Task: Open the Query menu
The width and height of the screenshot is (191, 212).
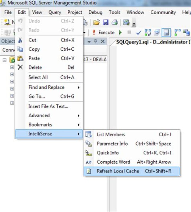Action: click(55, 12)
